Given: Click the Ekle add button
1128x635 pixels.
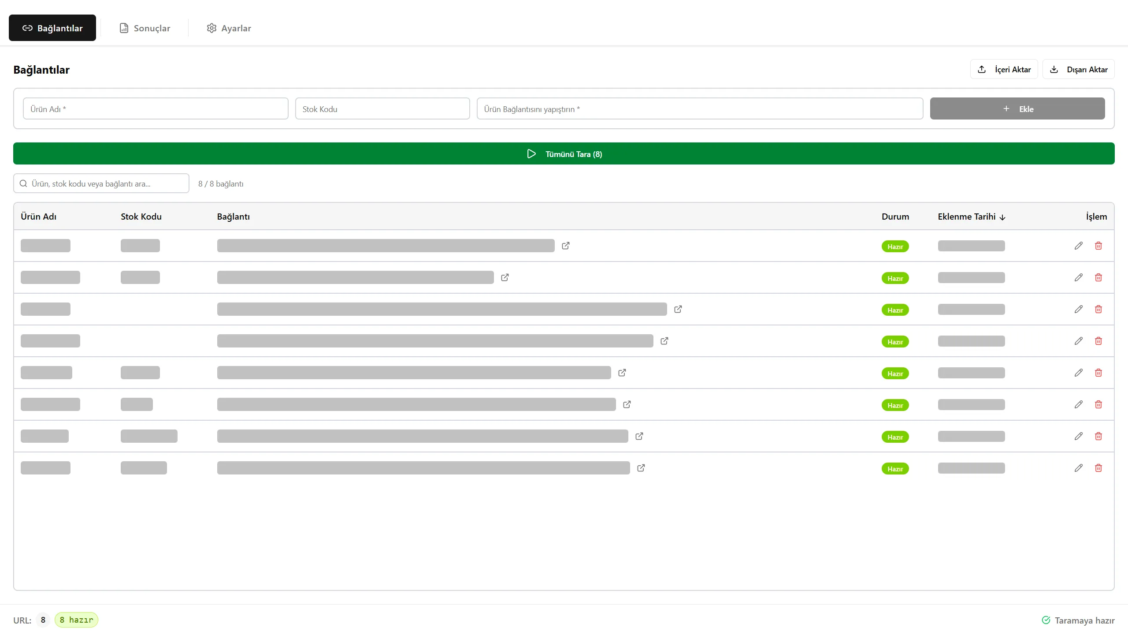Looking at the screenshot, I should (x=1017, y=109).
